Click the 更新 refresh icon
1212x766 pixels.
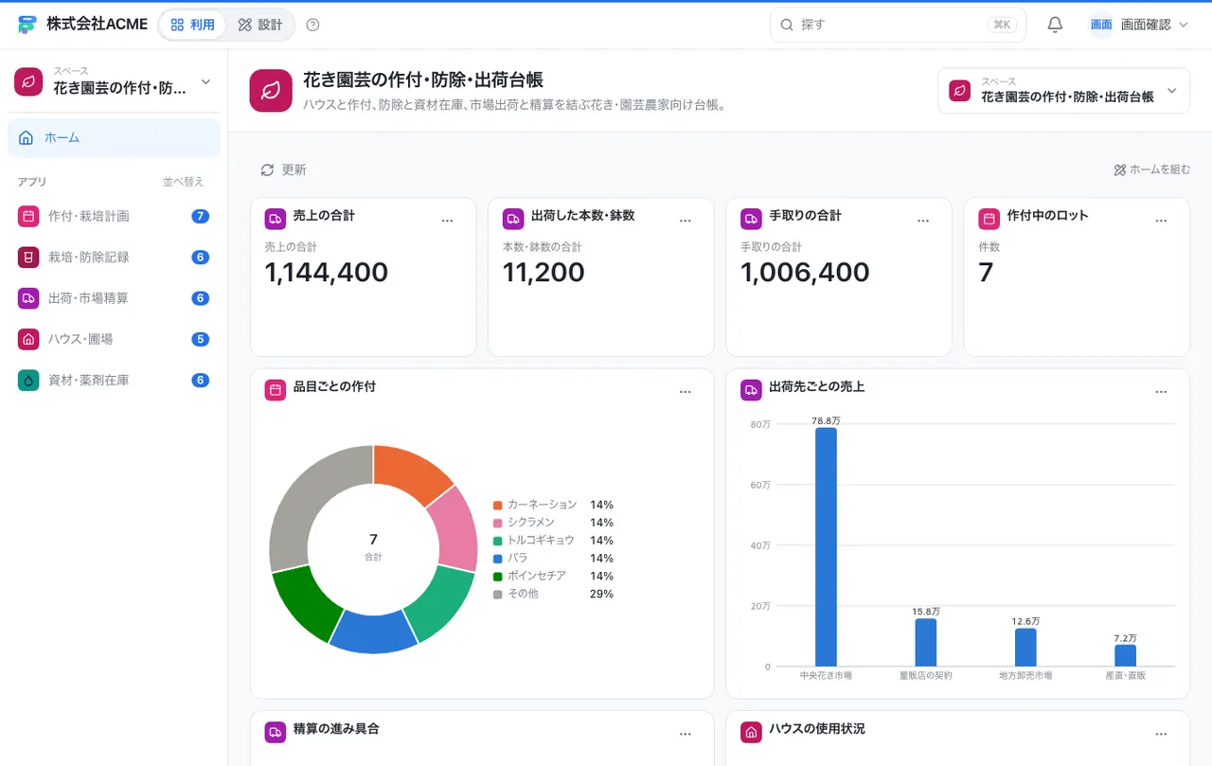tap(267, 169)
